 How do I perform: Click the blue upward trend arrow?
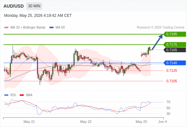tap(157, 42)
